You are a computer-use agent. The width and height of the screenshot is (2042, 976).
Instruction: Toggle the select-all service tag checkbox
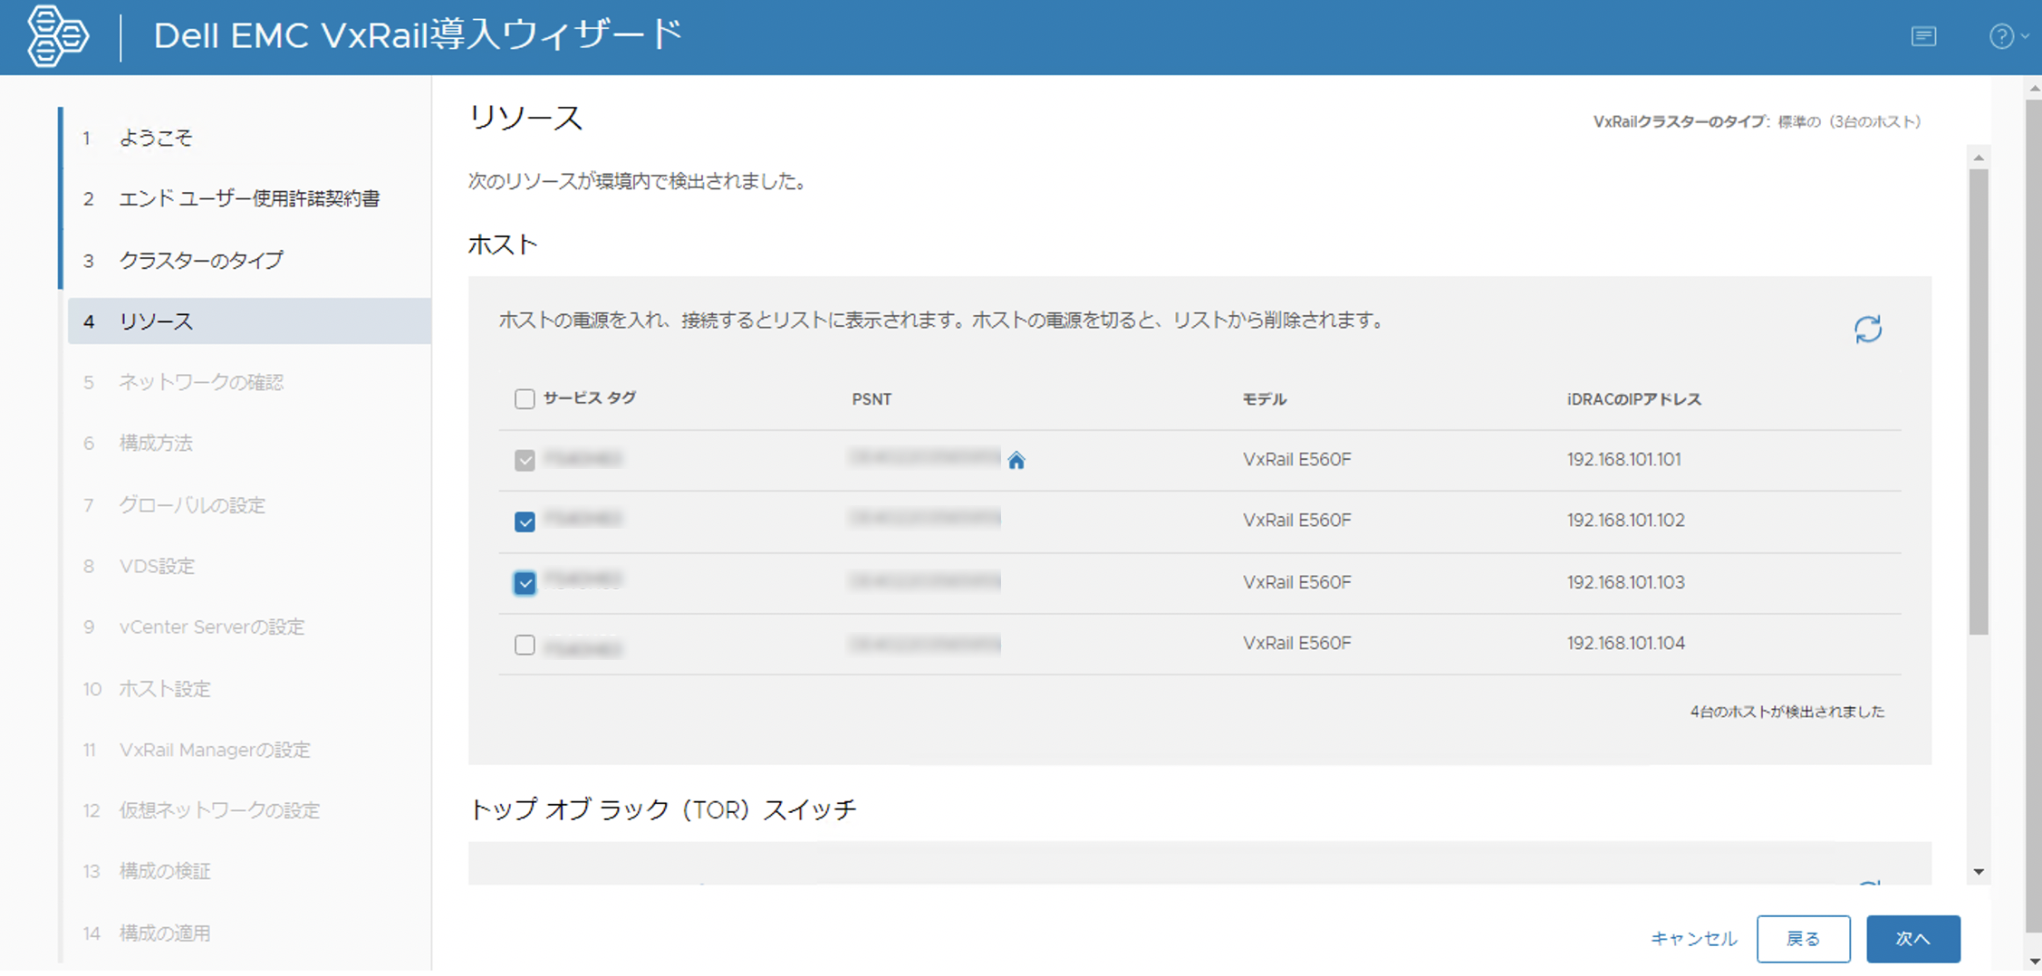tap(525, 399)
